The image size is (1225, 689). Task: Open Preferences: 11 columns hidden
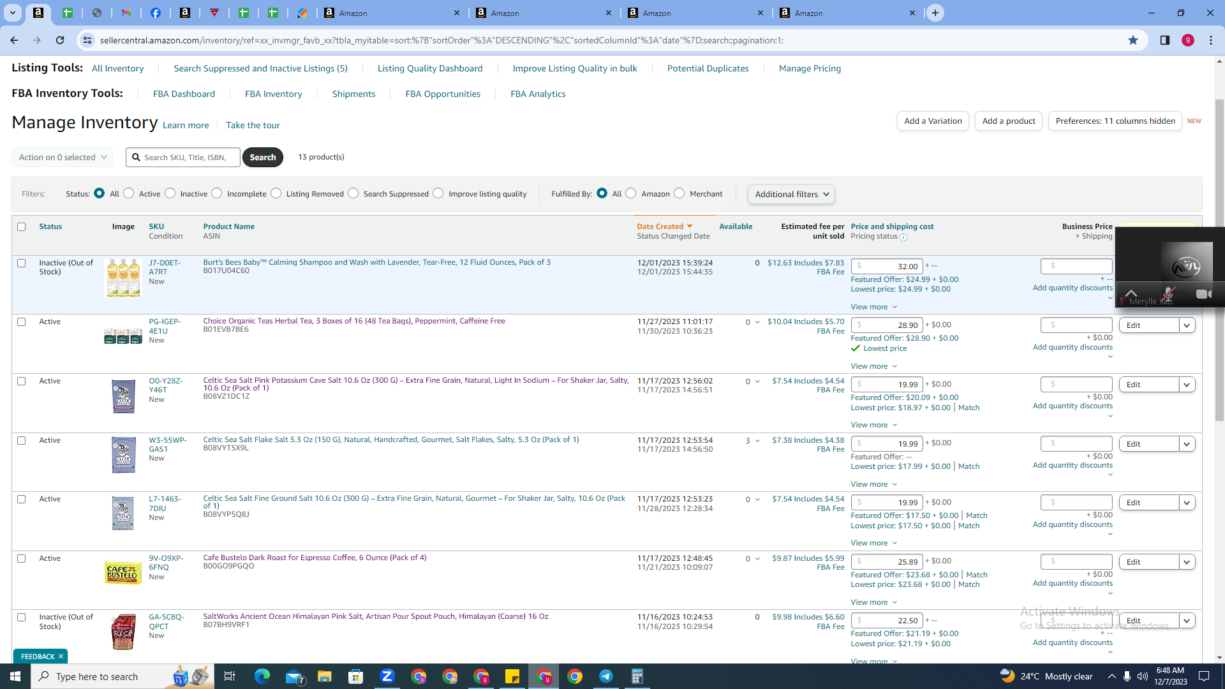[x=1115, y=121]
